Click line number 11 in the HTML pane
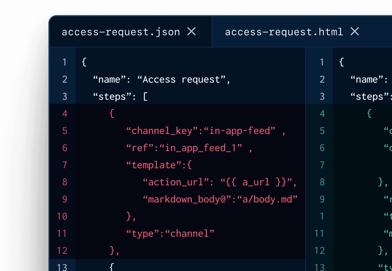This screenshot has height=271, width=392. click(320, 233)
